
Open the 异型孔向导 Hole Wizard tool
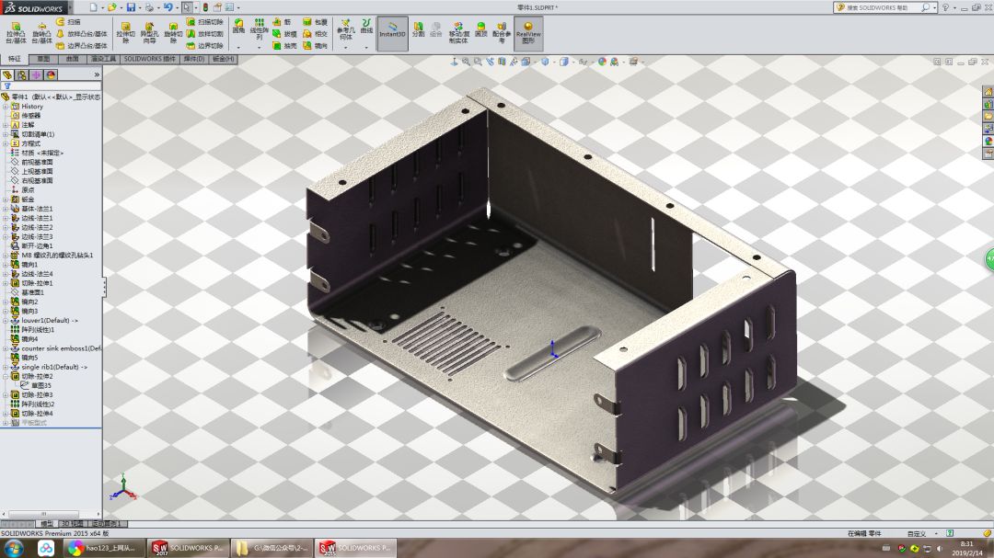[x=148, y=32]
